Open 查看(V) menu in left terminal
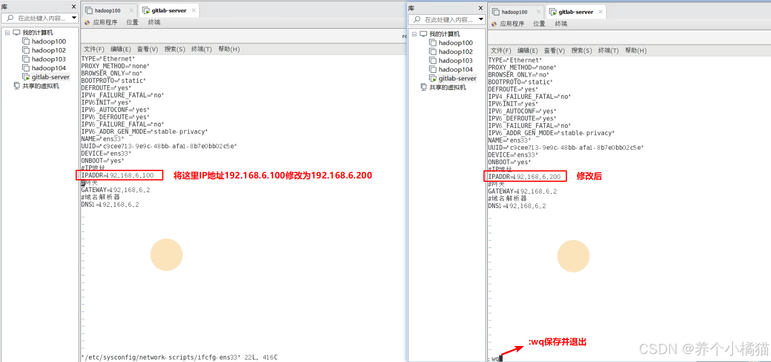771x362 pixels. click(147, 49)
